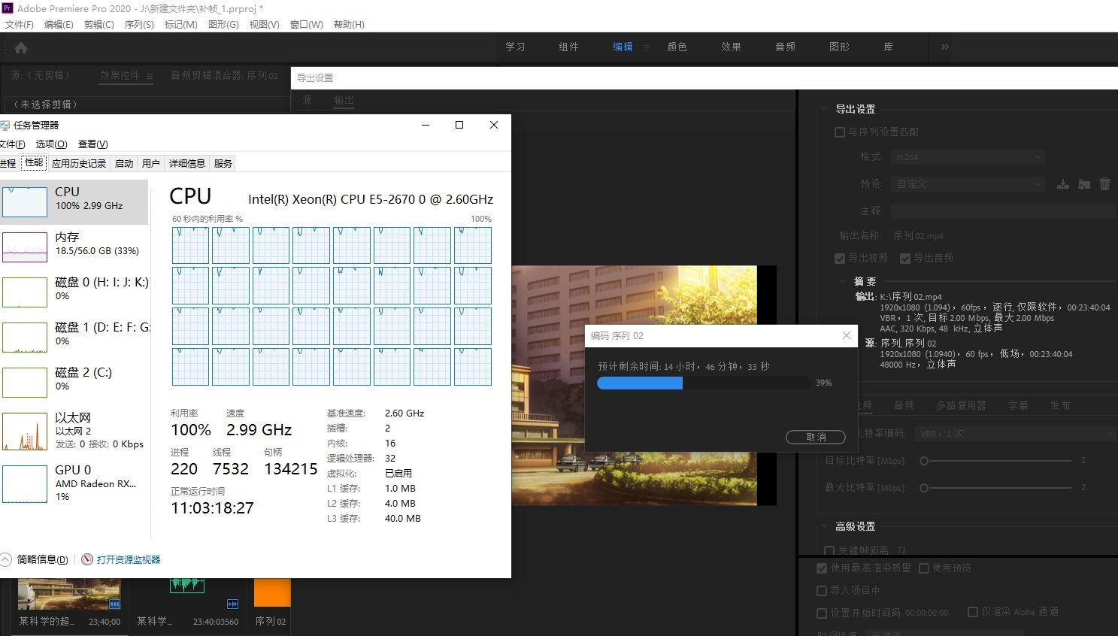Click the encoding progress bar at 39%

(704, 383)
